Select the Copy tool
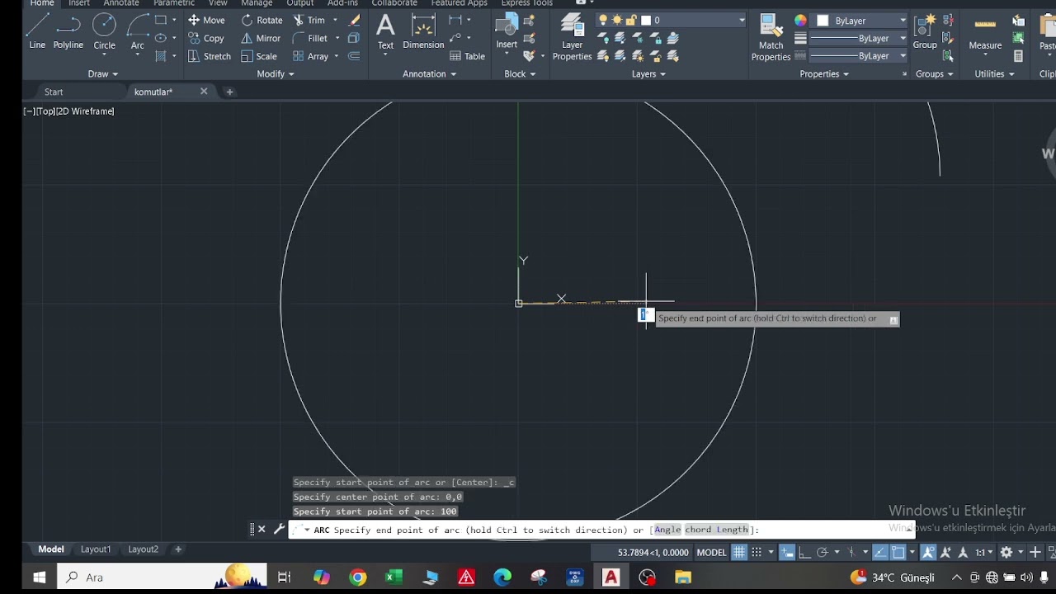This screenshot has width=1056, height=594. tap(206, 38)
